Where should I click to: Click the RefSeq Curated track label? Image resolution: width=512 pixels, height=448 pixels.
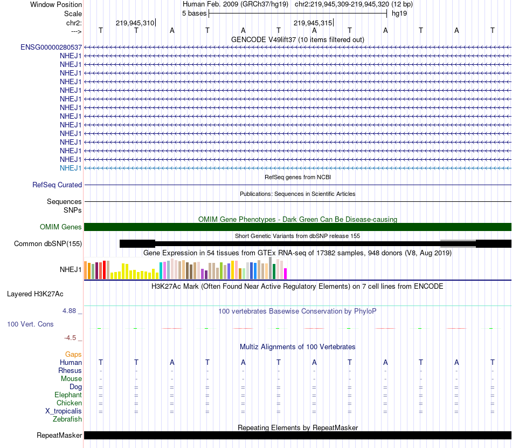pos(57,185)
